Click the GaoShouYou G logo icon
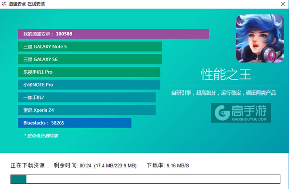The height and width of the screenshot is (189, 289). click(222, 113)
